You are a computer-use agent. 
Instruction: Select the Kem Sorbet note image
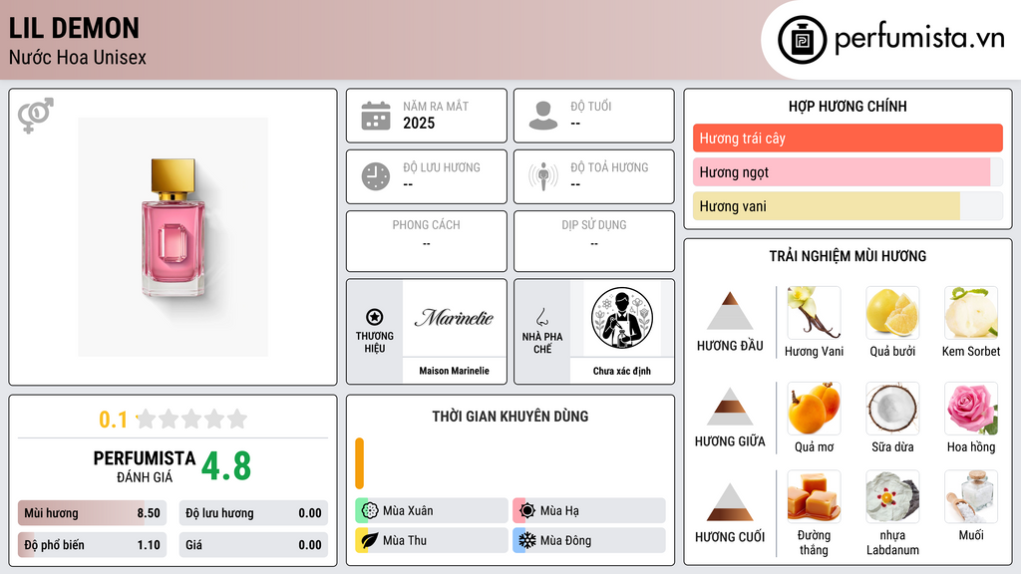tap(971, 312)
